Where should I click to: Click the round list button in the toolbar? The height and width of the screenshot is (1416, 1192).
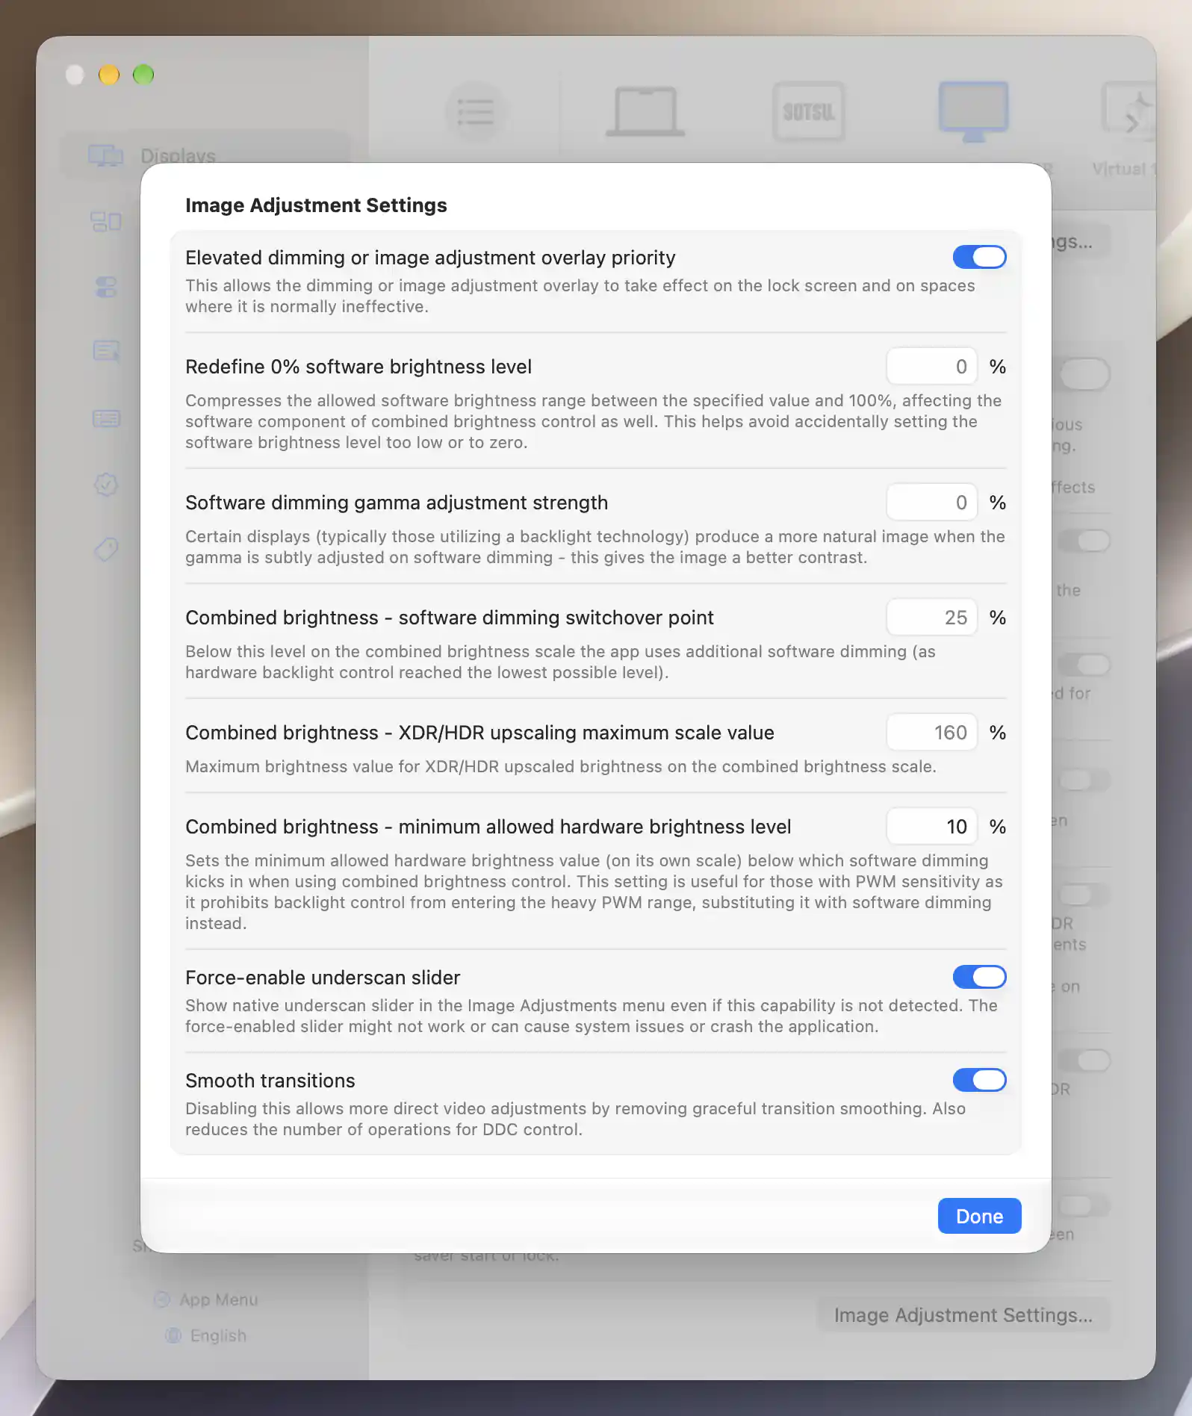point(475,112)
